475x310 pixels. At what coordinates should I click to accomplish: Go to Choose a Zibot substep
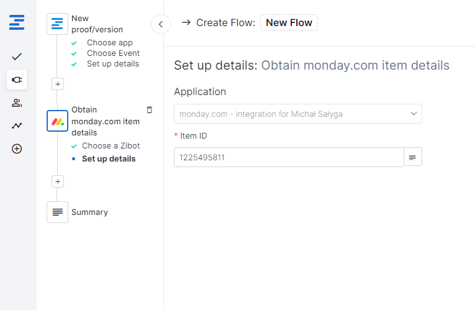click(111, 146)
